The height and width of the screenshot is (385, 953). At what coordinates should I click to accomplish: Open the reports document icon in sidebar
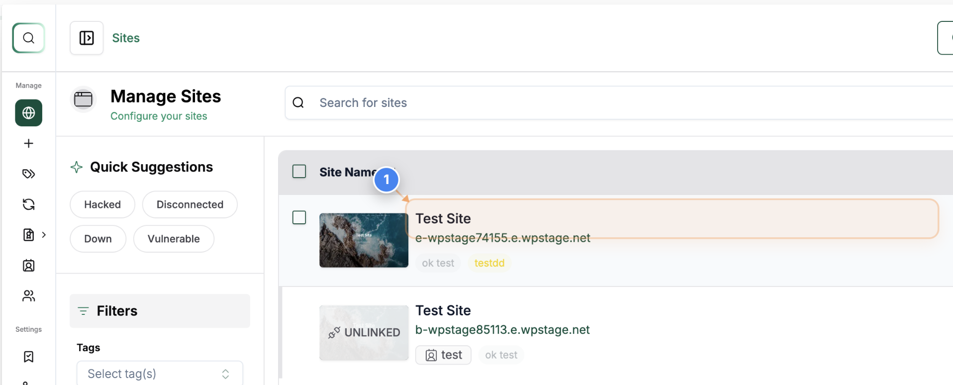[28, 235]
